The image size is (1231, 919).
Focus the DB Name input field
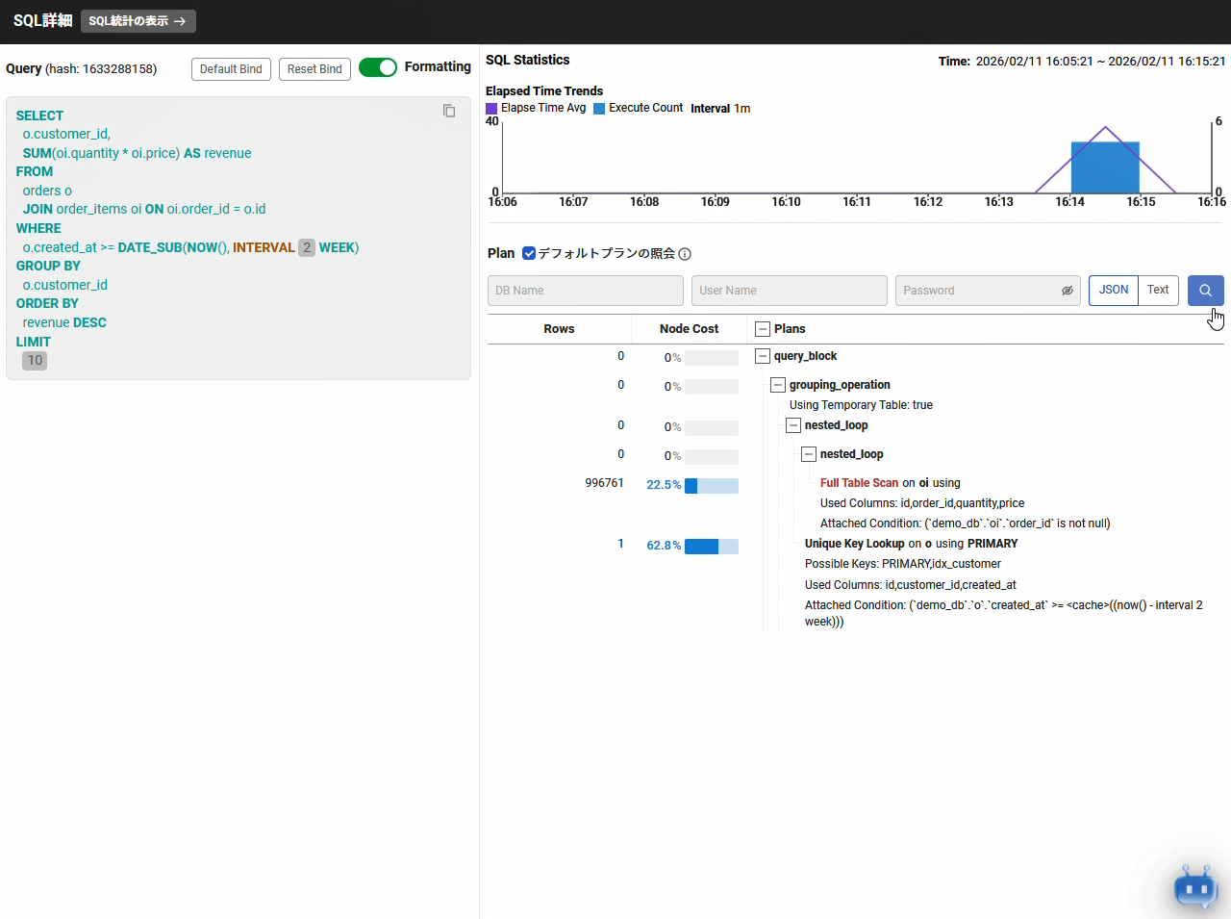pyautogui.click(x=586, y=291)
